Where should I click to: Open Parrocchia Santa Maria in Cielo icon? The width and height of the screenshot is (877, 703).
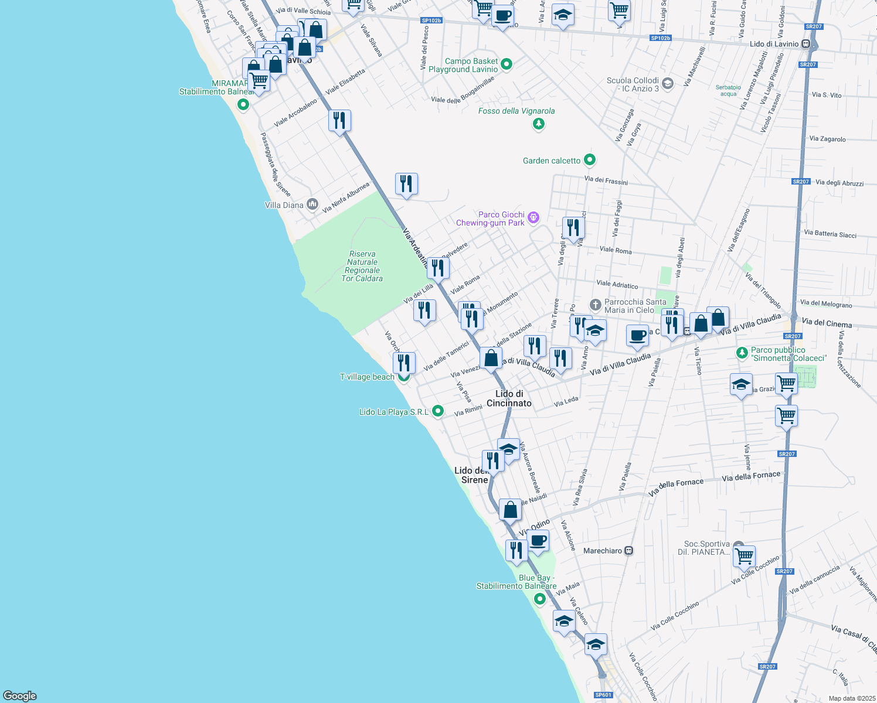pos(595,305)
